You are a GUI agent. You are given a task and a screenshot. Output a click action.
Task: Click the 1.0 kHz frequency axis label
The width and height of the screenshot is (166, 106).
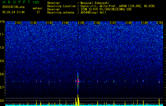2,48
